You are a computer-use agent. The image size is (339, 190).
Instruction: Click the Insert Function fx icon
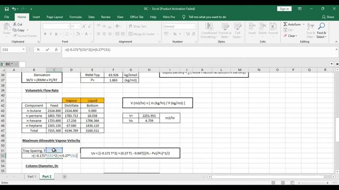coord(56,50)
